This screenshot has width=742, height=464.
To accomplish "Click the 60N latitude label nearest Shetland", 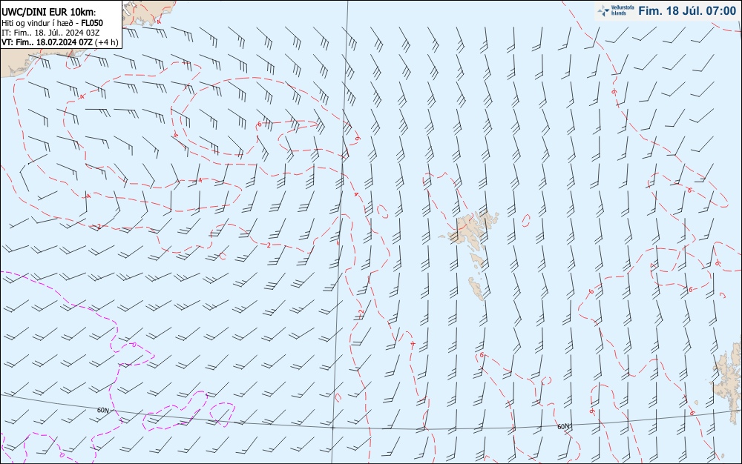I will (563, 427).
